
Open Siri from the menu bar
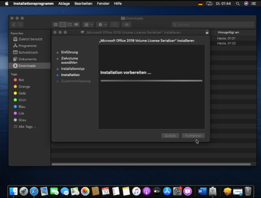pos(246,3)
